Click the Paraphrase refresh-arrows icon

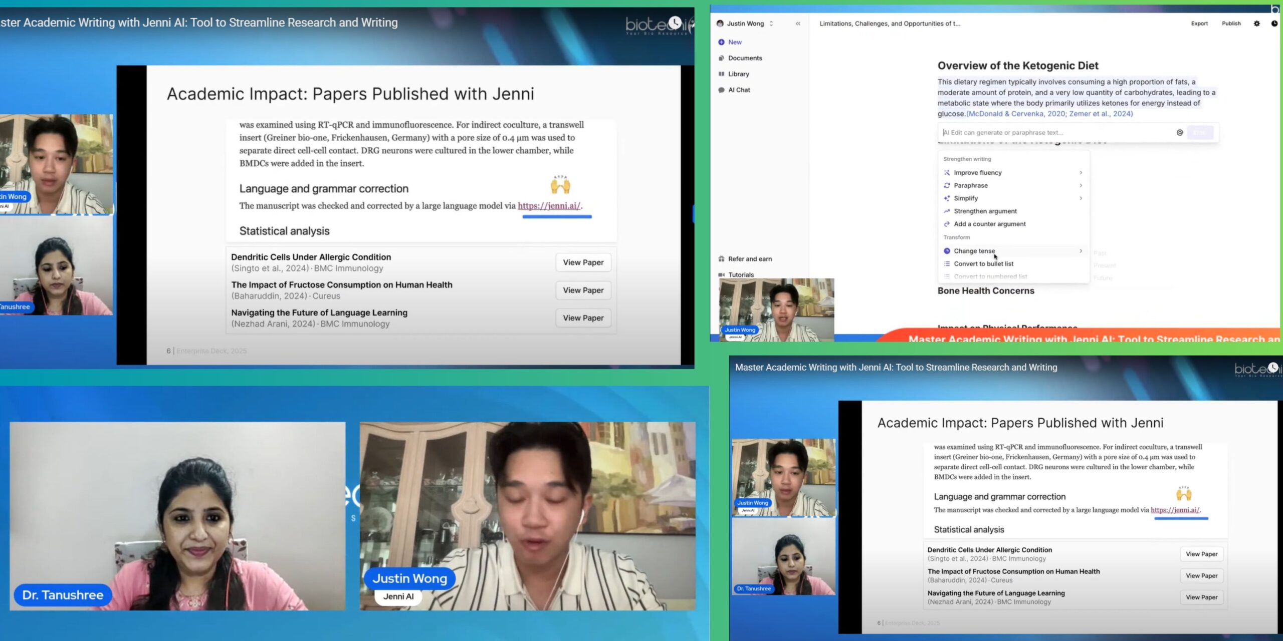click(947, 185)
